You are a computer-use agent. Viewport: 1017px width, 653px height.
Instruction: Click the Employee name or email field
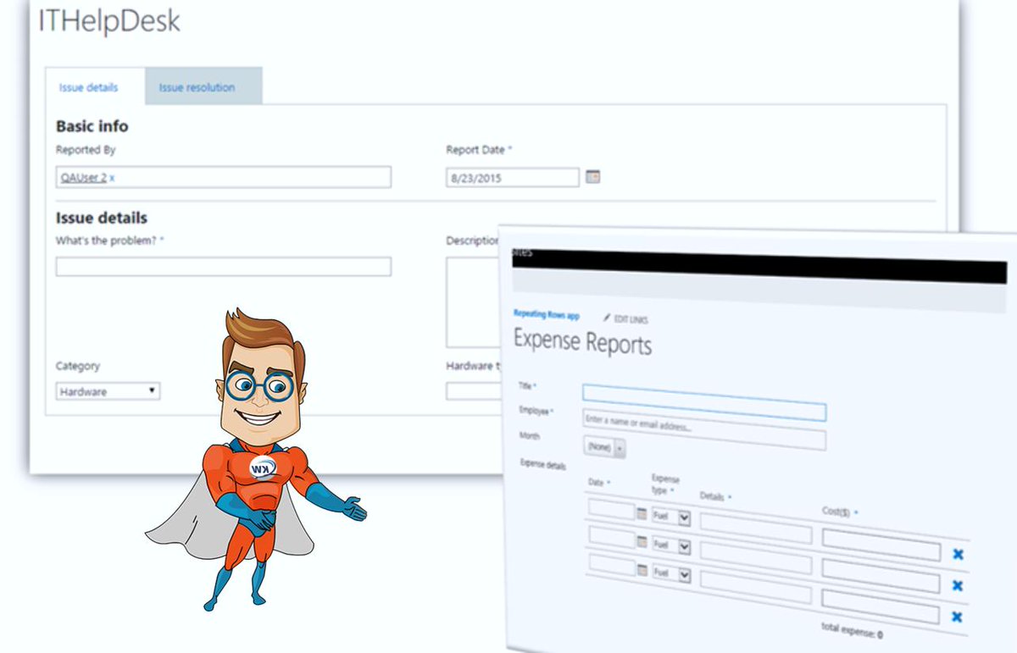[704, 429]
